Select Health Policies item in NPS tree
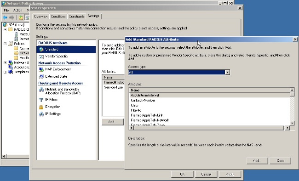 coord(24,58)
